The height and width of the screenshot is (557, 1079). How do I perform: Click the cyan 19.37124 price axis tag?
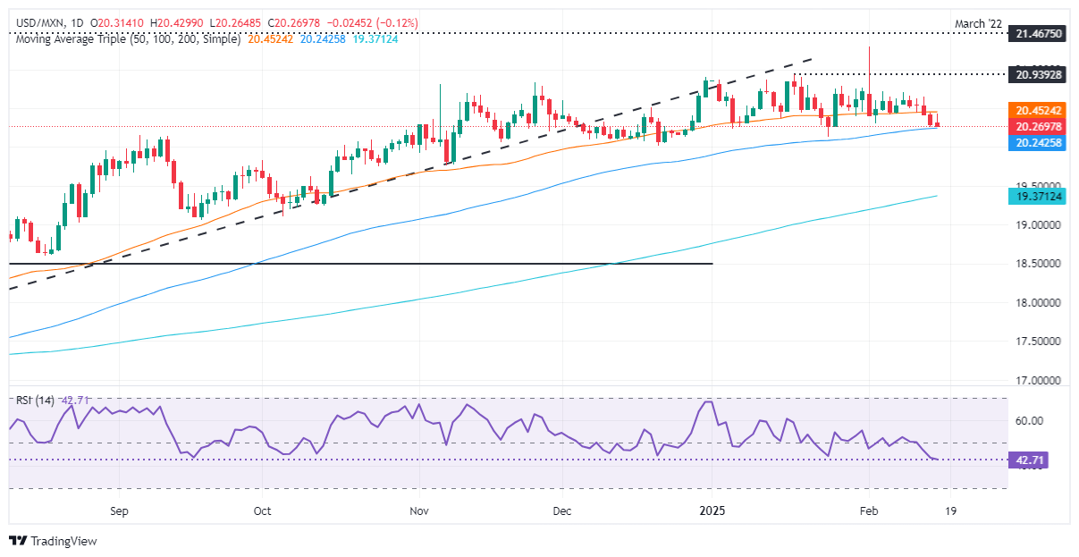[x=1039, y=196]
